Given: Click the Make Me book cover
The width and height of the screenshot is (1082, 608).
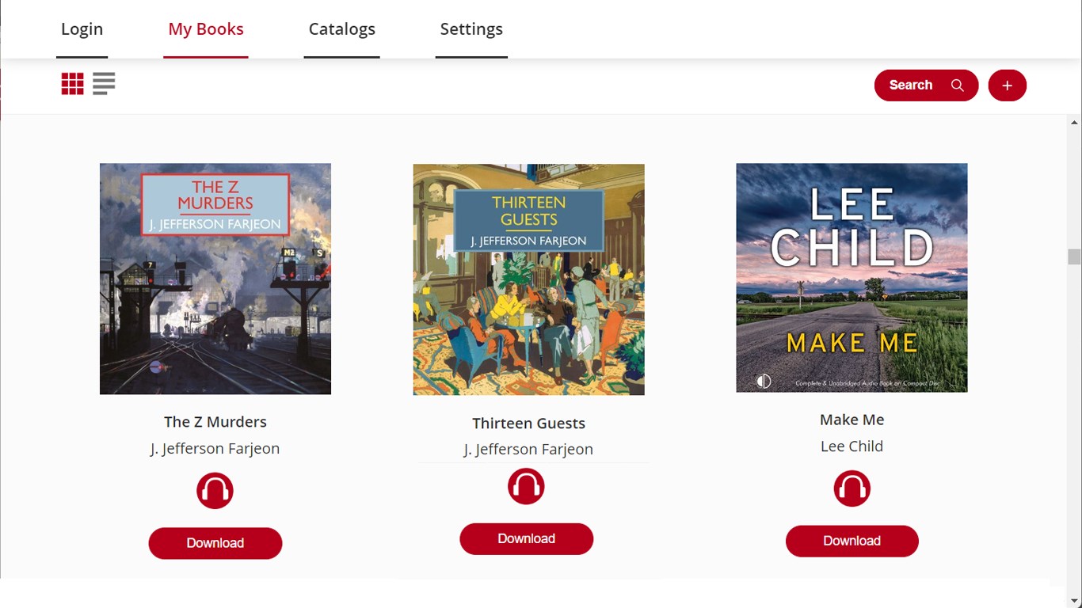Looking at the screenshot, I should [852, 278].
